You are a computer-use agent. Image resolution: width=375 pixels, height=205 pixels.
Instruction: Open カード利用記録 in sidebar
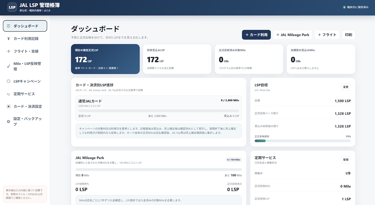25,39
